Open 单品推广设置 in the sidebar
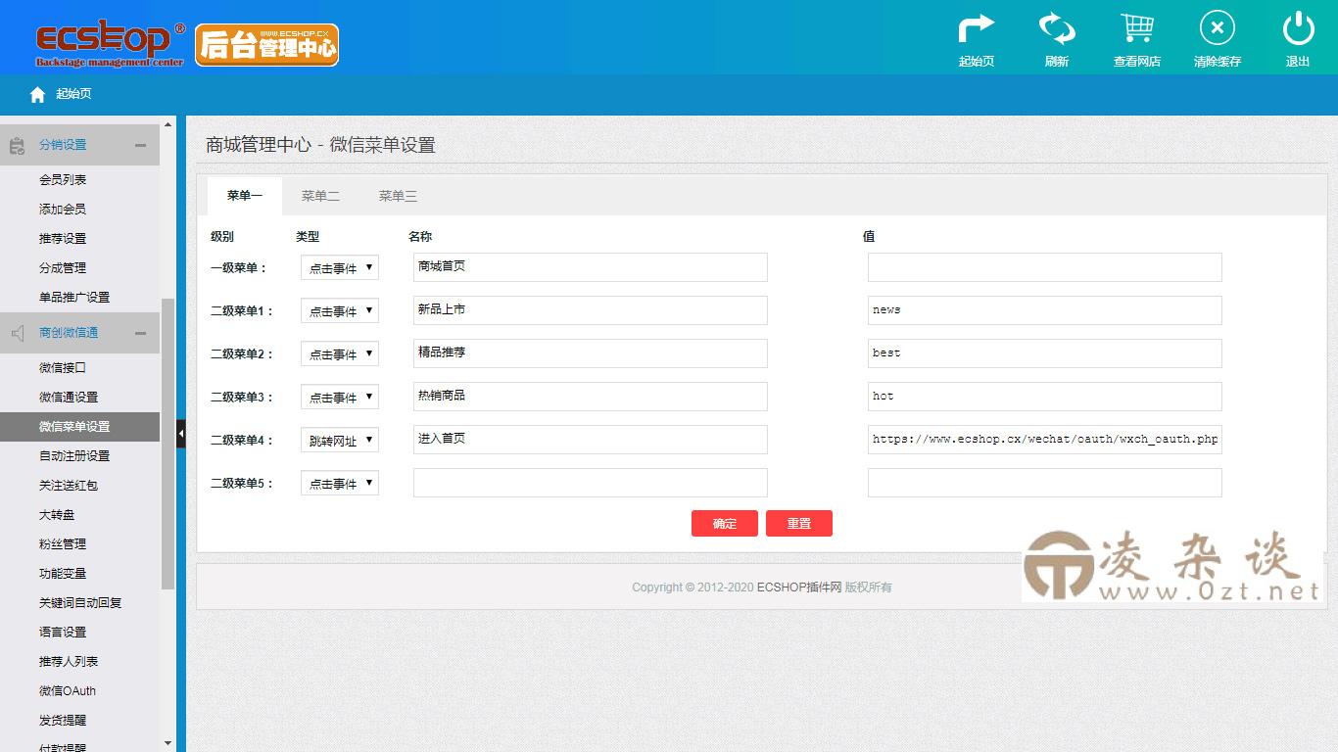 pyautogui.click(x=74, y=298)
